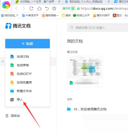The image size is (128, 133).
Task: Open the browser home page icon
Action: coord(39,8)
